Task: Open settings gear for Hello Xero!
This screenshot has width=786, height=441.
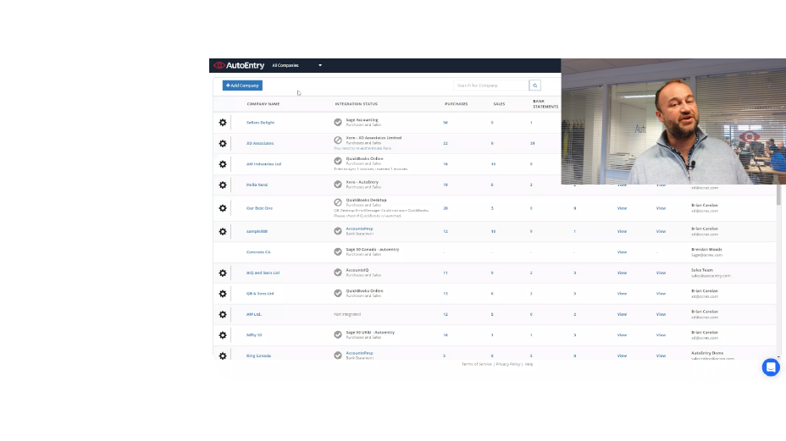Action: click(x=223, y=185)
